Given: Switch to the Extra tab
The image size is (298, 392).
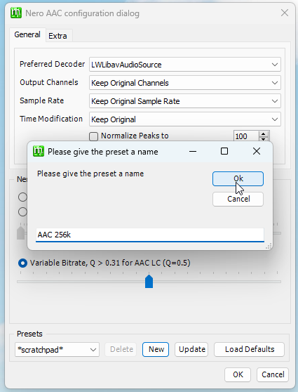Looking at the screenshot, I should [x=57, y=36].
